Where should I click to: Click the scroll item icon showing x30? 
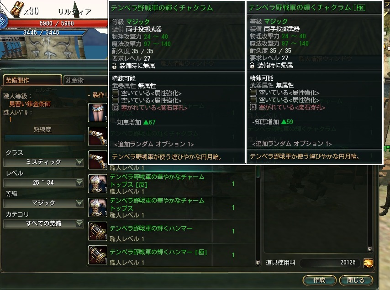(x=16, y=9)
